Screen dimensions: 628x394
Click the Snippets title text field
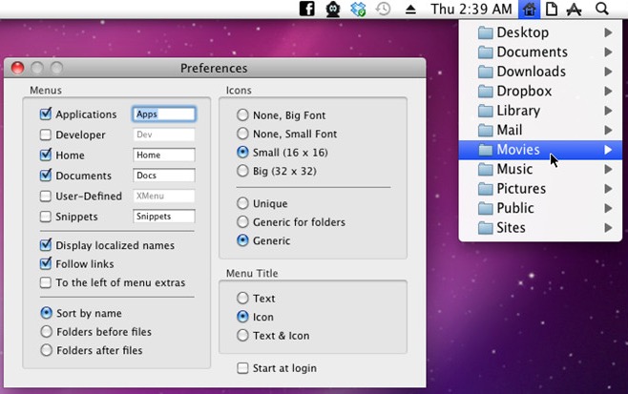(x=164, y=217)
